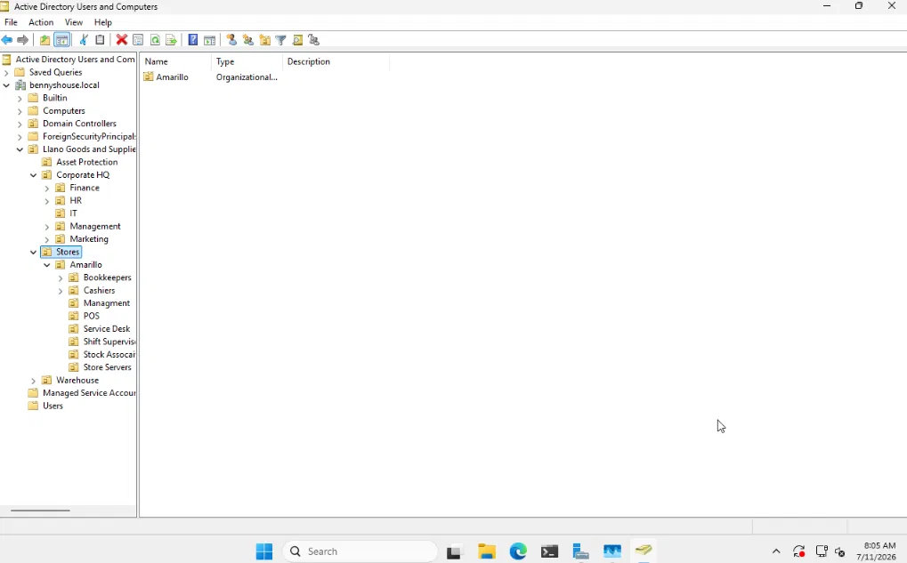The image size is (907, 563).
Task: Open Task View from the taskbar
Action: [x=454, y=551]
